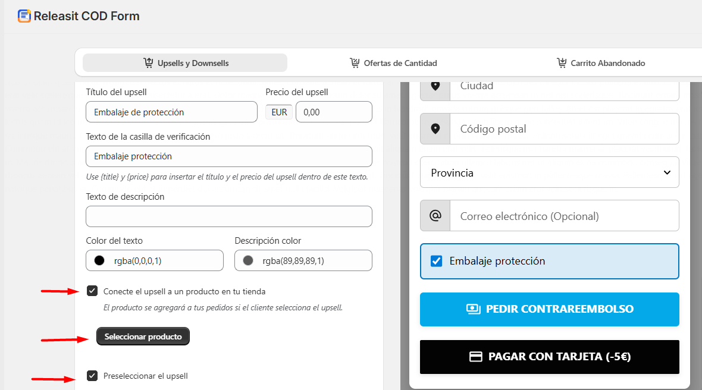This screenshot has width=702, height=390.
Task: Click the credit card icon on Pagar con Tarjeta
Action: point(475,357)
